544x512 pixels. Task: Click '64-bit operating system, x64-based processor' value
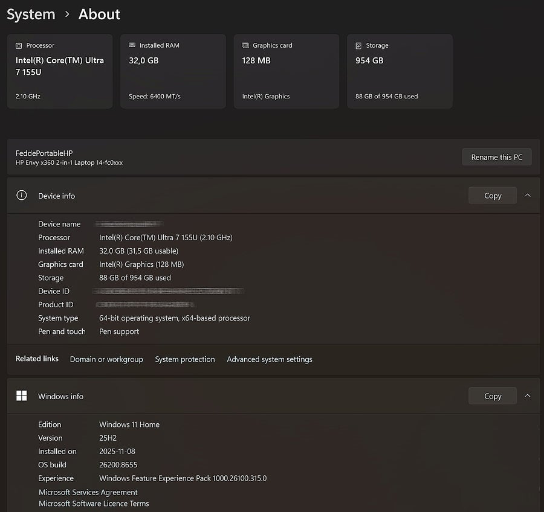coord(175,318)
